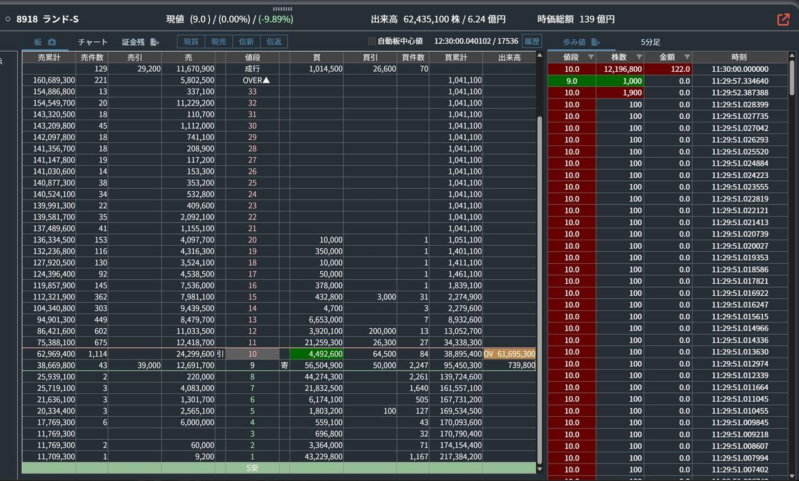Switch to the チャート tab
Image resolution: width=799 pixels, height=481 pixels.
(92, 42)
